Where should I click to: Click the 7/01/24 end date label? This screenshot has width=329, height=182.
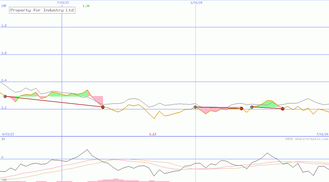point(322,134)
